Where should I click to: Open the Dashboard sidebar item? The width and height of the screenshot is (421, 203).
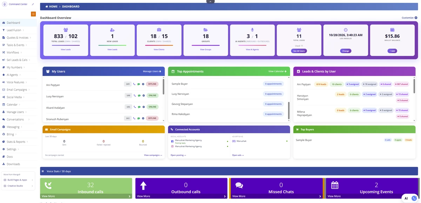click(x=18, y=23)
